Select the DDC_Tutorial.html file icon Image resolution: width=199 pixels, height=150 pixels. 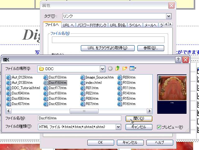(x=9, y=88)
